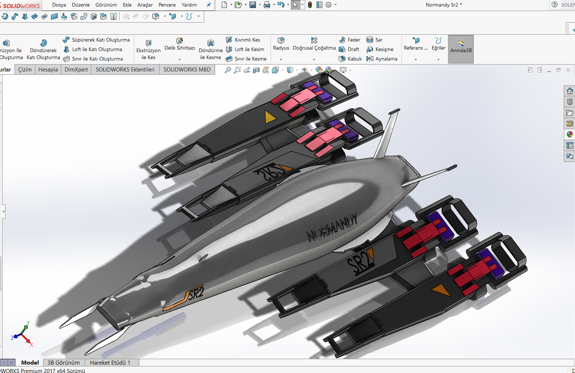Expand the Radyus dropdown arrow
Screen dimensions: 575x373
281,59
